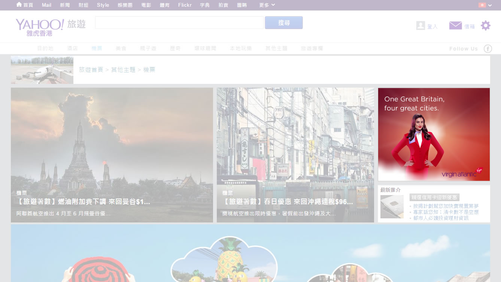Select the 環球趣聞 travel nav tab

205,49
